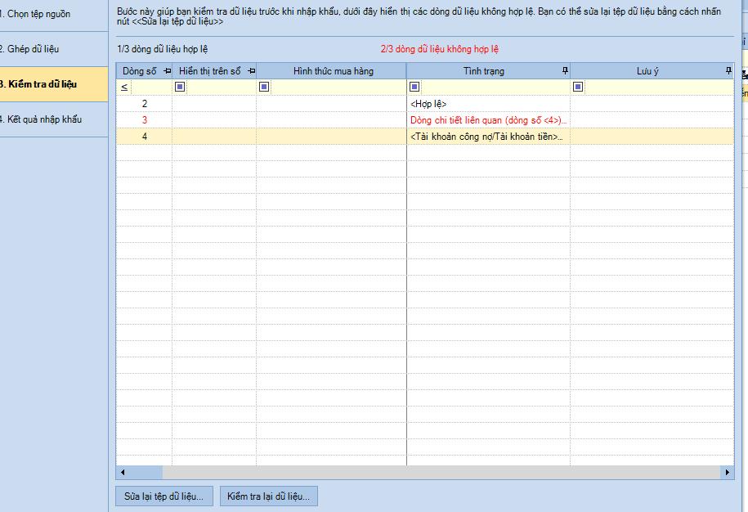
Task: Open filter operator for Tình trạng column
Action: coord(414,87)
